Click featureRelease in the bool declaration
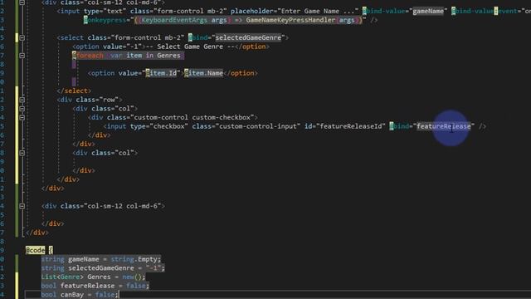This screenshot has width=531, height=299. (x=87, y=286)
